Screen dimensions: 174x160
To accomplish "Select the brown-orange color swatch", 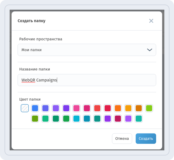I will 139,108.
